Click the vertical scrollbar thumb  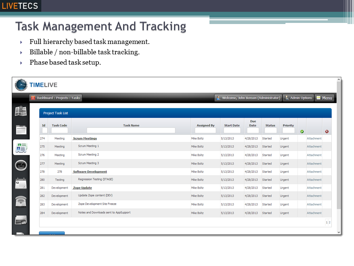click(x=339, y=145)
